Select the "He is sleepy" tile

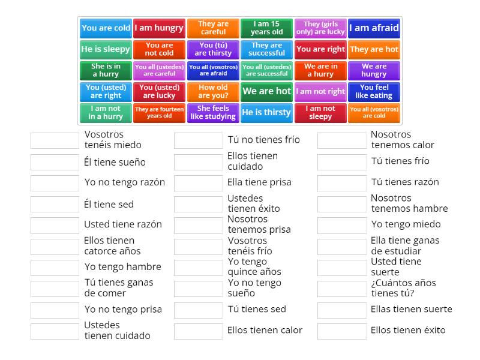pos(105,50)
